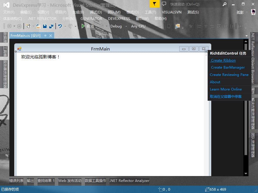Click the new project toolbar icon

tap(28, 26)
